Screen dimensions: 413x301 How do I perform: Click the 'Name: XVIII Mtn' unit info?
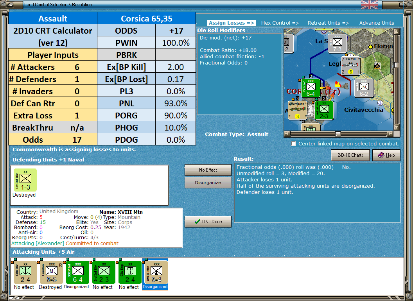coord(121,212)
